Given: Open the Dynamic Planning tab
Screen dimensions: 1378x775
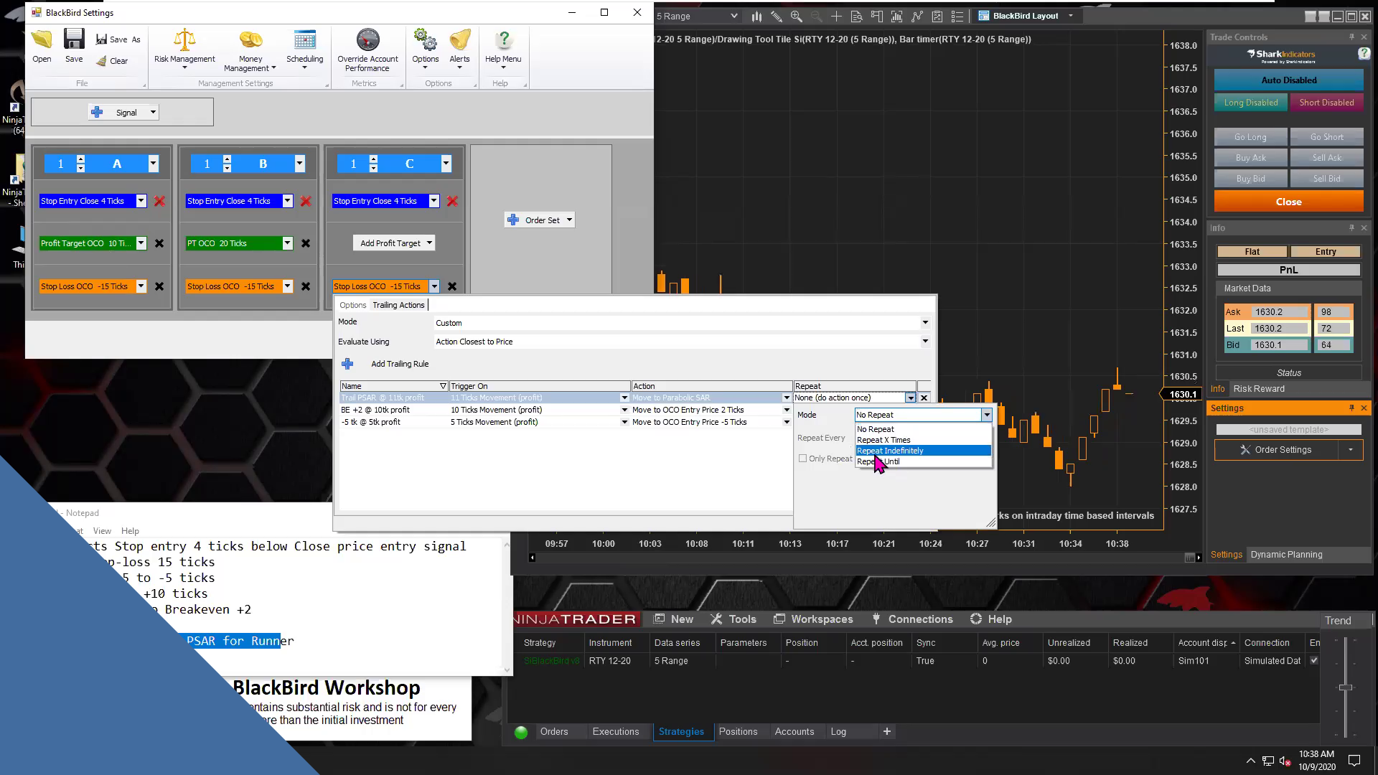Looking at the screenshot, I should [x=1286, y=555].
